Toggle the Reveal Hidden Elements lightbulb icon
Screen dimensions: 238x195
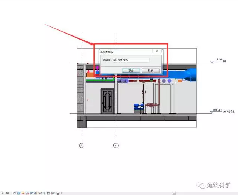44,193
